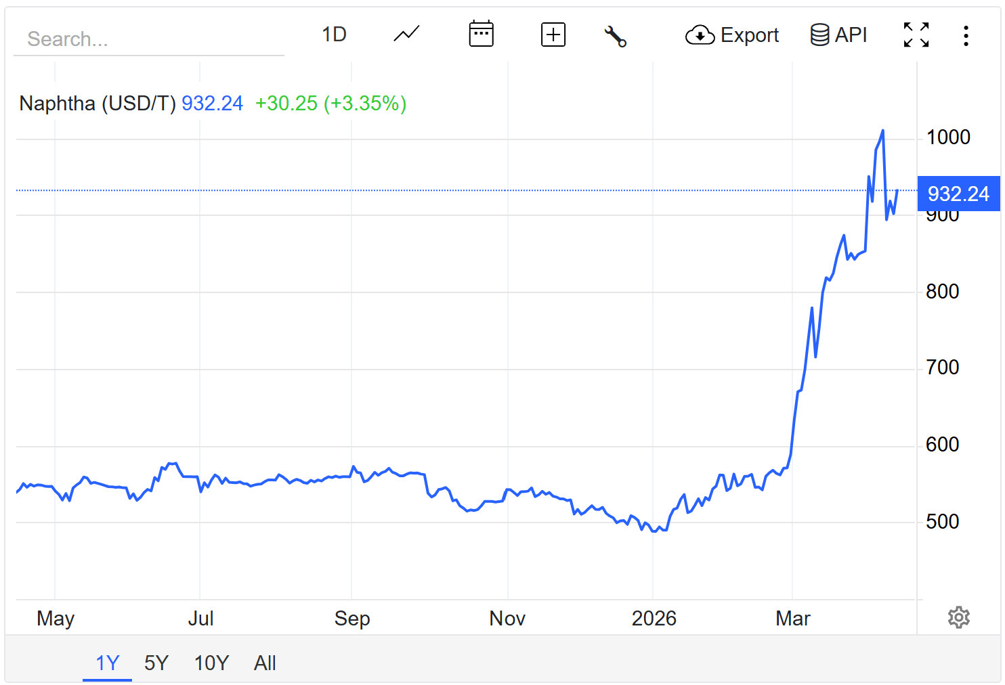Click the plus box compare icon

click(x=553, y=35)
